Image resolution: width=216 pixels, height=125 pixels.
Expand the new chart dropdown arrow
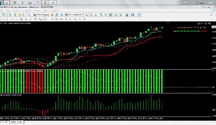(6, 15)
